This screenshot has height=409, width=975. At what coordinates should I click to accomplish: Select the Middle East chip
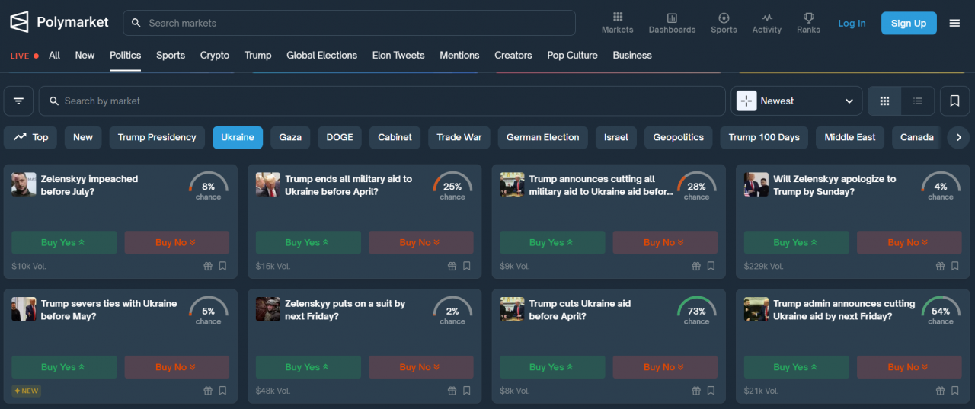[850, 137]
